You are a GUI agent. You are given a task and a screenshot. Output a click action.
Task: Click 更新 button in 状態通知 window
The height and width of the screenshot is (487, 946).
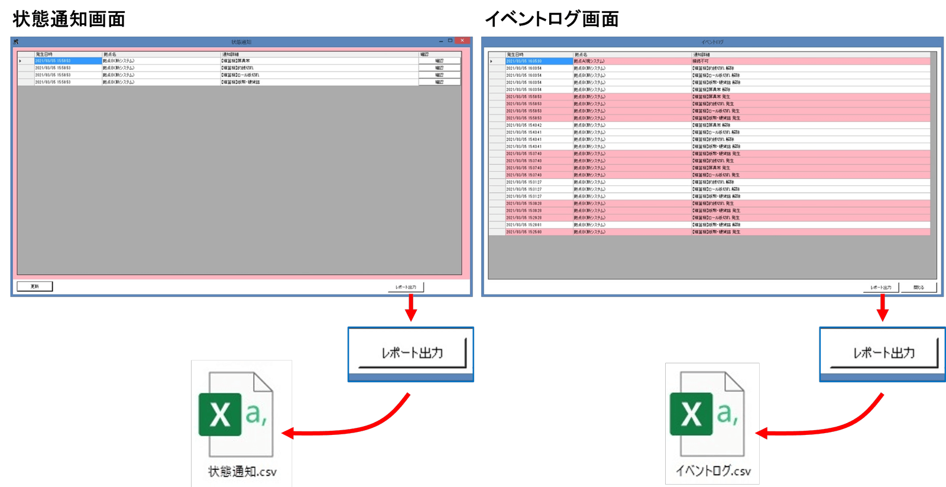click(35, 286)
